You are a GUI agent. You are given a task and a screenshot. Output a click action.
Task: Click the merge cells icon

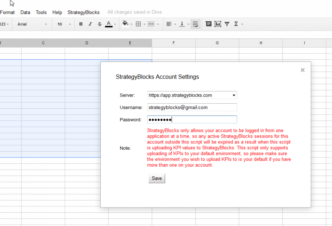pyautogui.click(x=151, y=24)
